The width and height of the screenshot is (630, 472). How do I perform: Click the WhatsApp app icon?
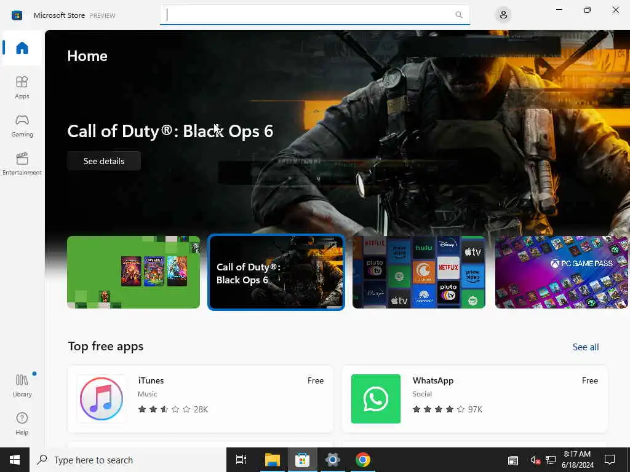coord(376,399)
